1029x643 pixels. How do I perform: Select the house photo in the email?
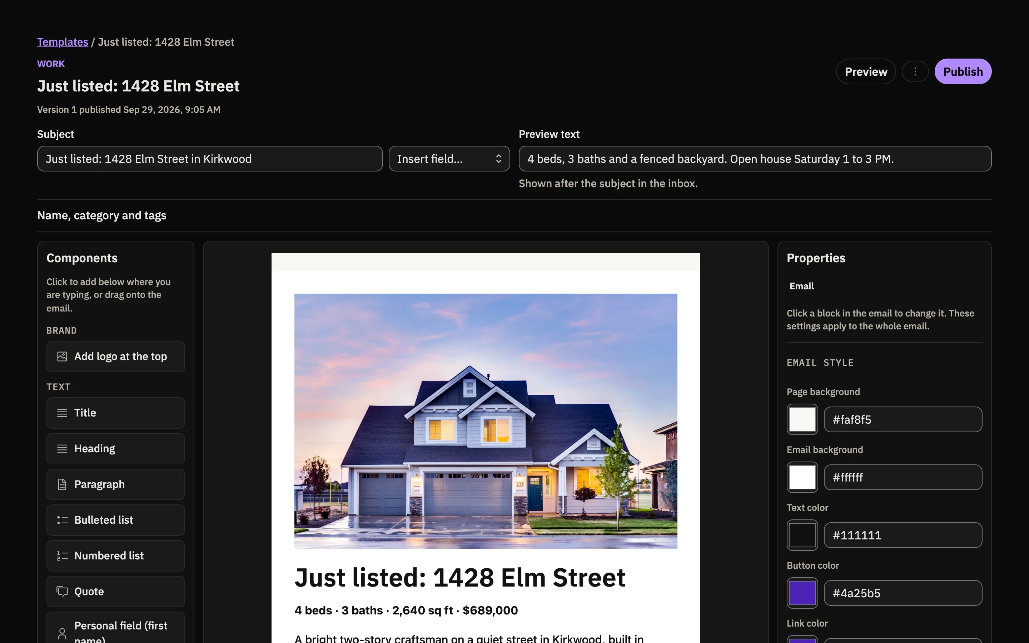tap(486, 421)
